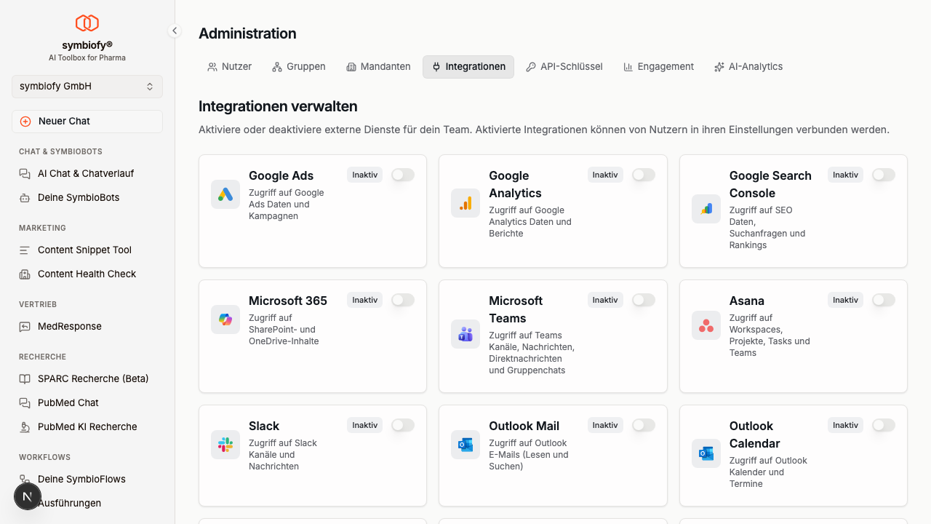The image size is (931, 524).
Task: Click the Asana logo icon
Action: tap(706, 325)
